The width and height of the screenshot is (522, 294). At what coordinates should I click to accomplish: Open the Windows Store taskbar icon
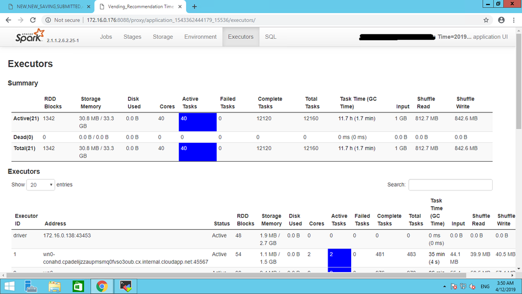[78, 286]
